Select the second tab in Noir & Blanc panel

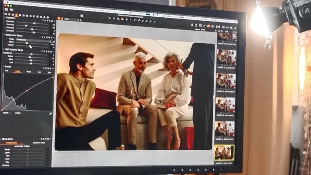pos(39,143)
